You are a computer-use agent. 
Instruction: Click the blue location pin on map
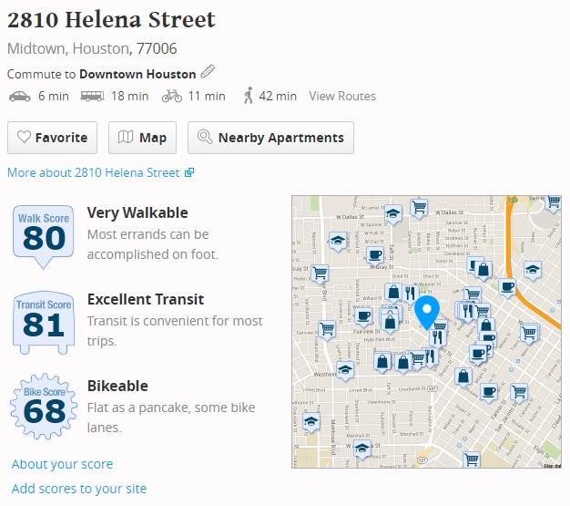coord(427,313)
